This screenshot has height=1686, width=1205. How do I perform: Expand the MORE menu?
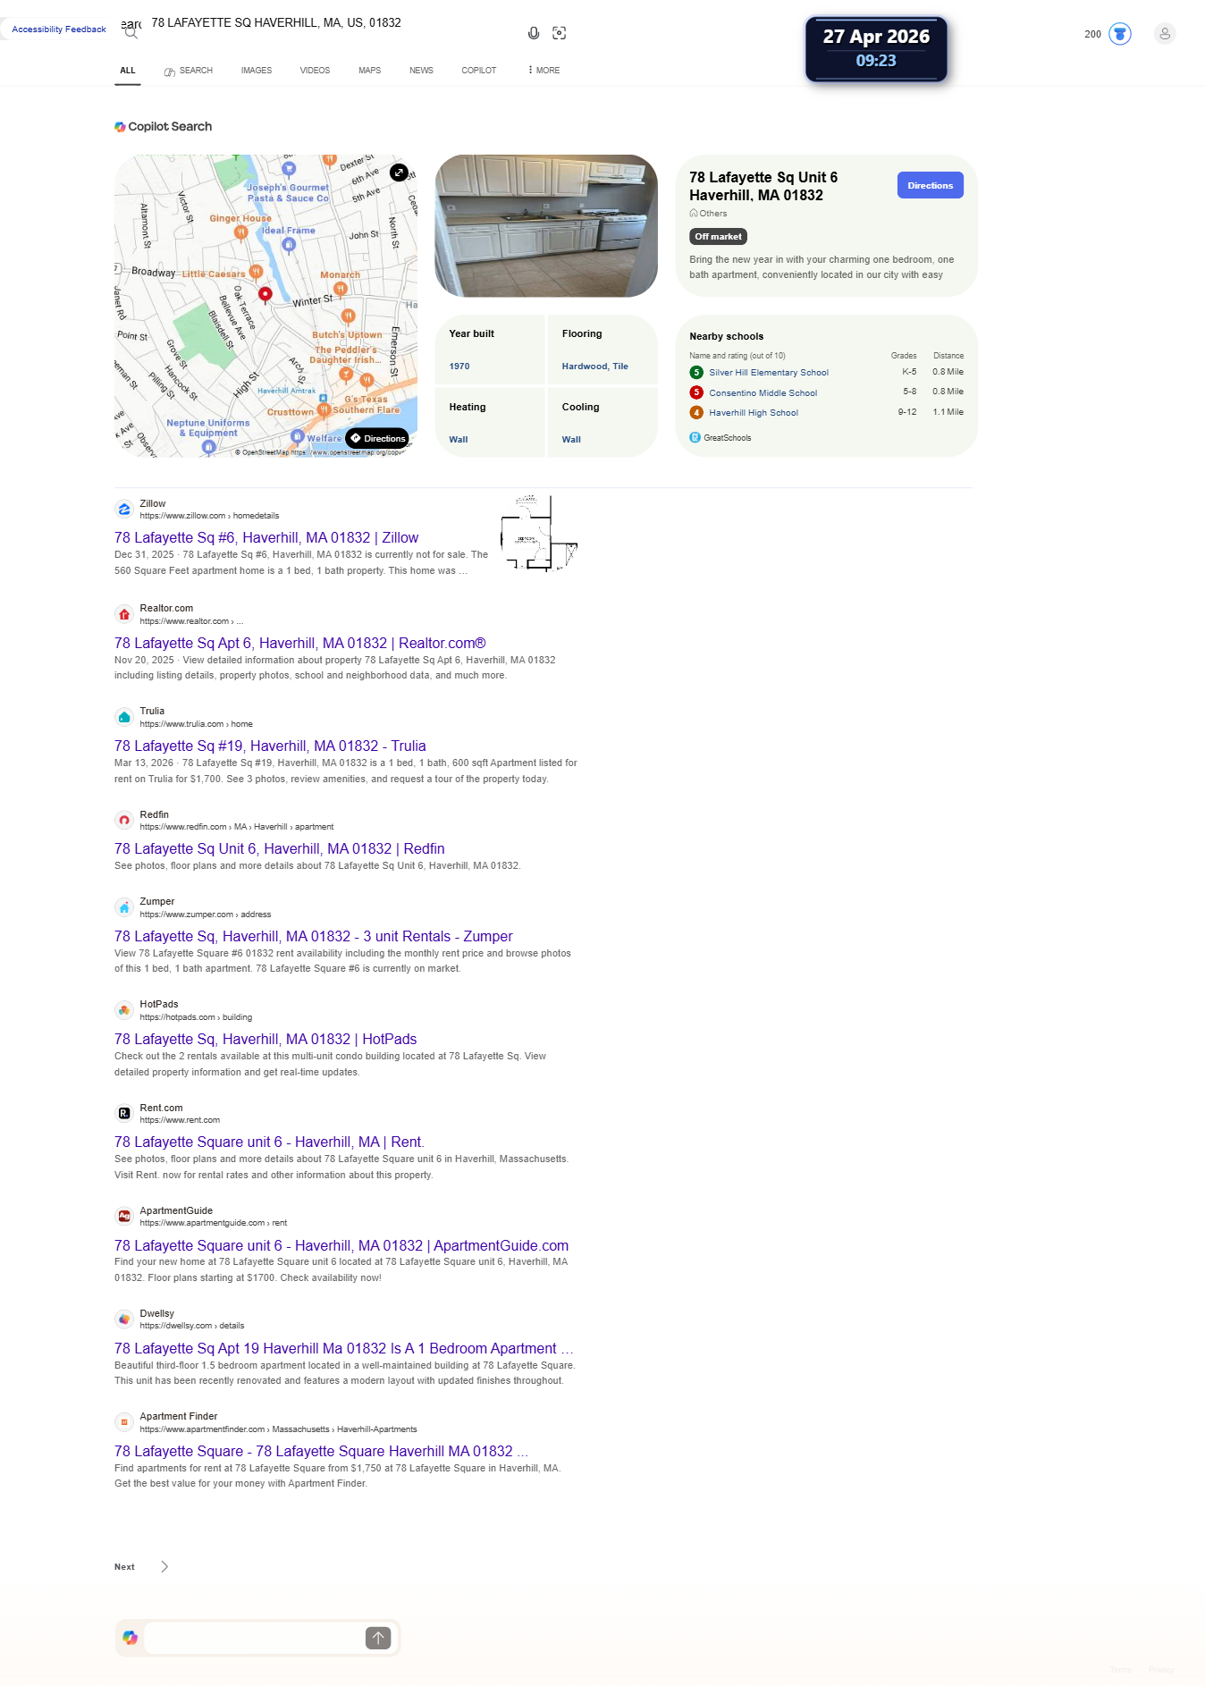pyautogui.click(x=544, y=71)
